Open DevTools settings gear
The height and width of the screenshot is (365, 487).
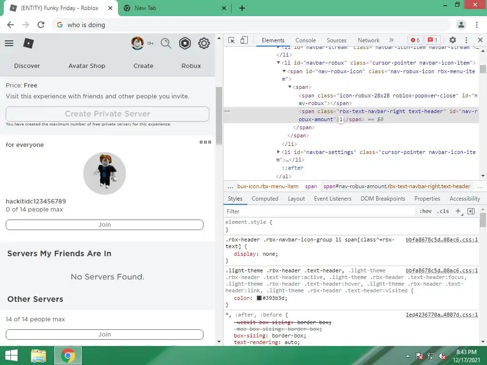coord(453,40)
